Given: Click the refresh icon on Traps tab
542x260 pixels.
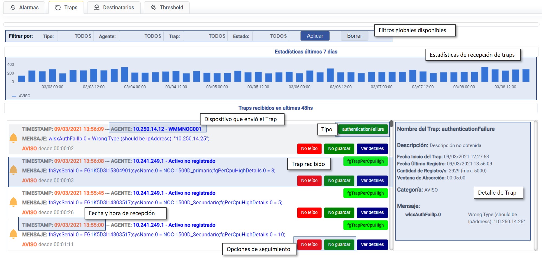Looking at the screenshot, I should click(58, 8).
